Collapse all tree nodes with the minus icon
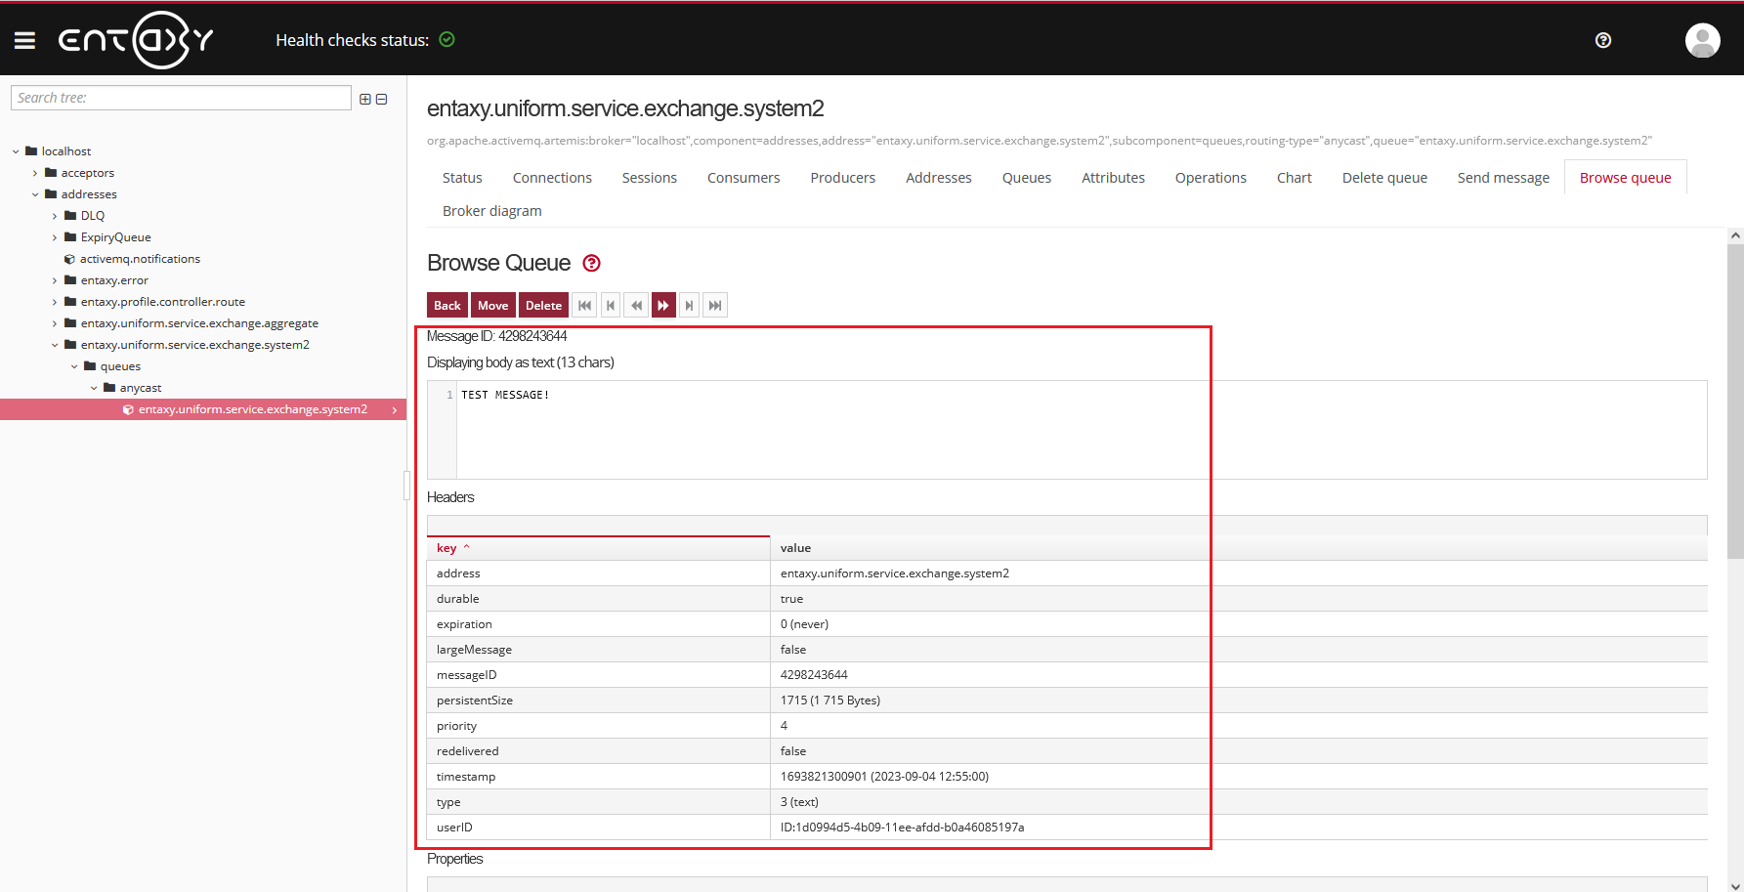Screen dimensions: 1744x892 pos(381,98)
